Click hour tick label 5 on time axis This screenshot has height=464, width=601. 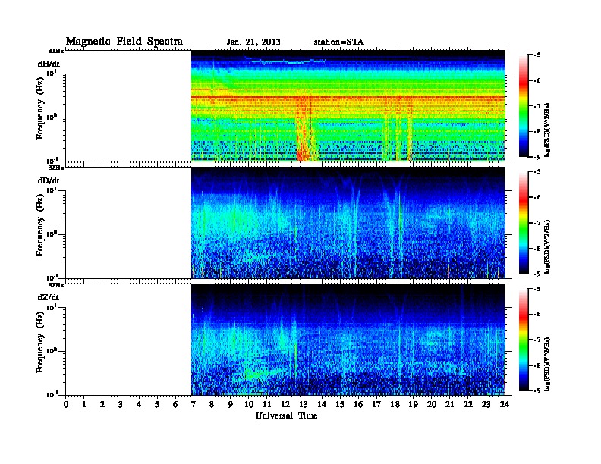point(157,404)
